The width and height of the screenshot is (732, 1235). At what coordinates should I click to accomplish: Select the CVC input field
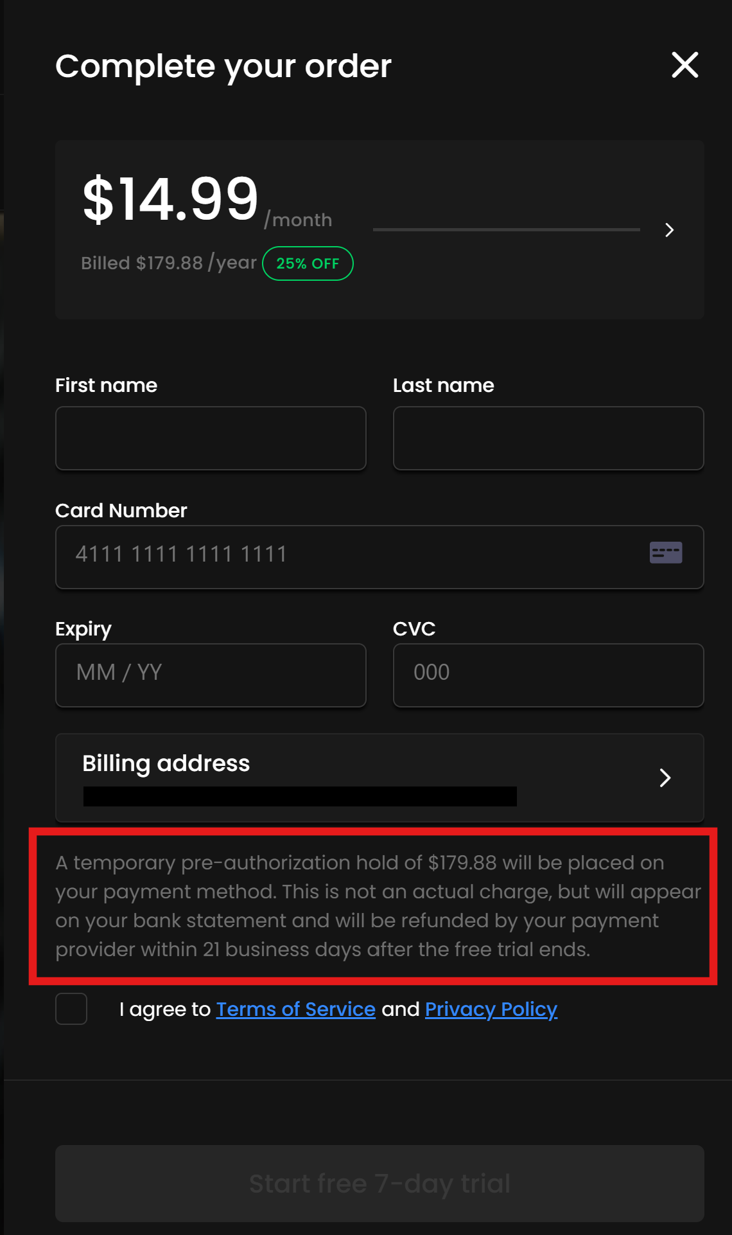pyautogui.click(x=548, y=675)
